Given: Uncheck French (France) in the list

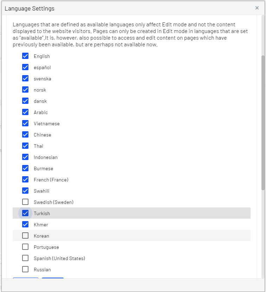Looking at the screenshot, I should [25, 179].
